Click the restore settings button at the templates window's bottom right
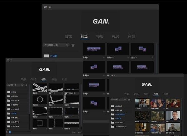187x136 pixels. 76,132
